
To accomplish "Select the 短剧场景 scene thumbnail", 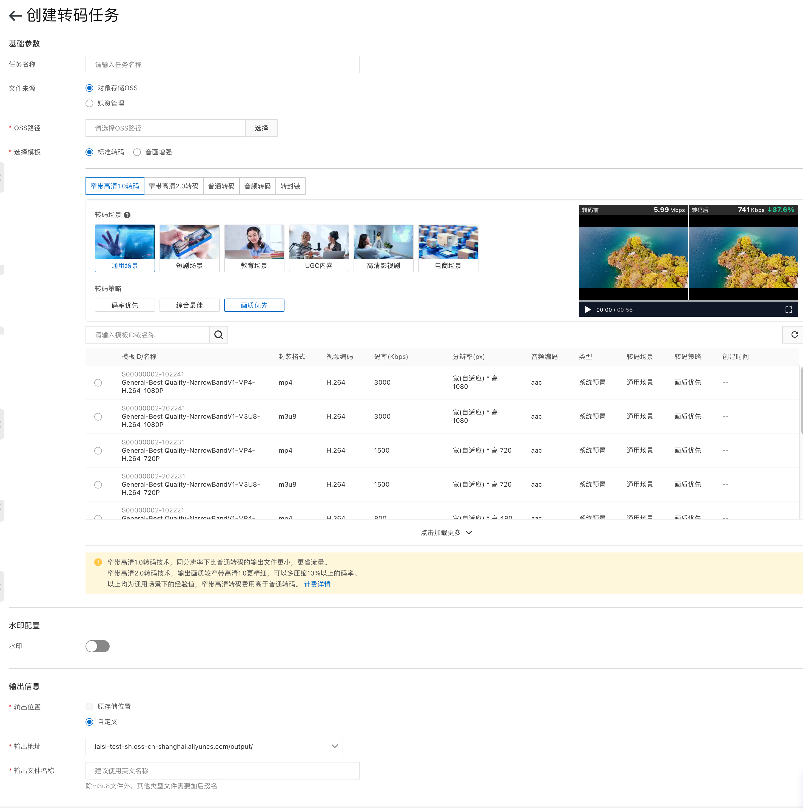I will [x=189, y=248].
